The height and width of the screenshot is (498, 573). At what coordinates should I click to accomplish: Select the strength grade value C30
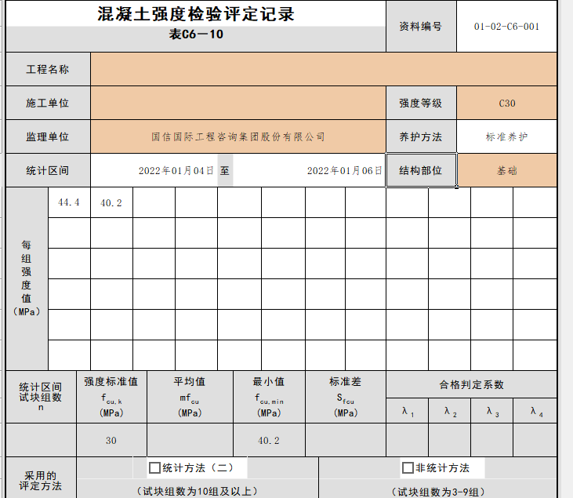coord(507,103)
